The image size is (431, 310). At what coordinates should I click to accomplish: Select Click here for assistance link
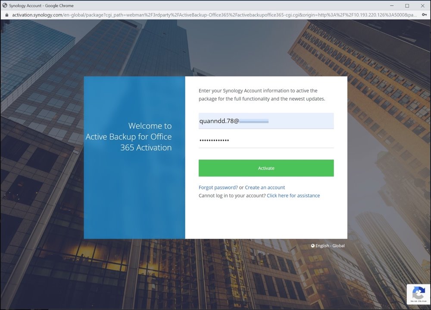[293, 196]
